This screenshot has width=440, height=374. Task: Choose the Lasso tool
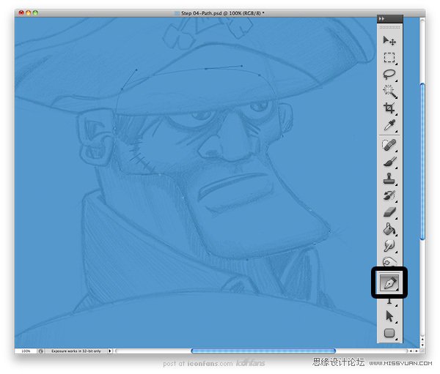(x=389, y=74)
